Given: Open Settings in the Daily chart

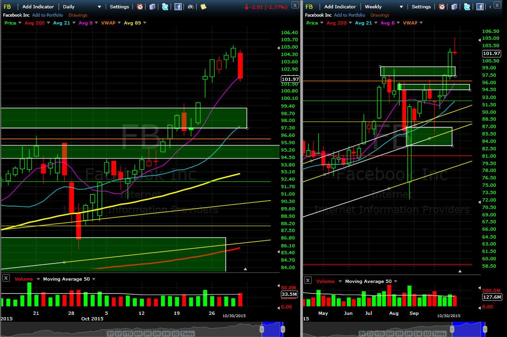Looking at the screenshot, I should point(119,6).
